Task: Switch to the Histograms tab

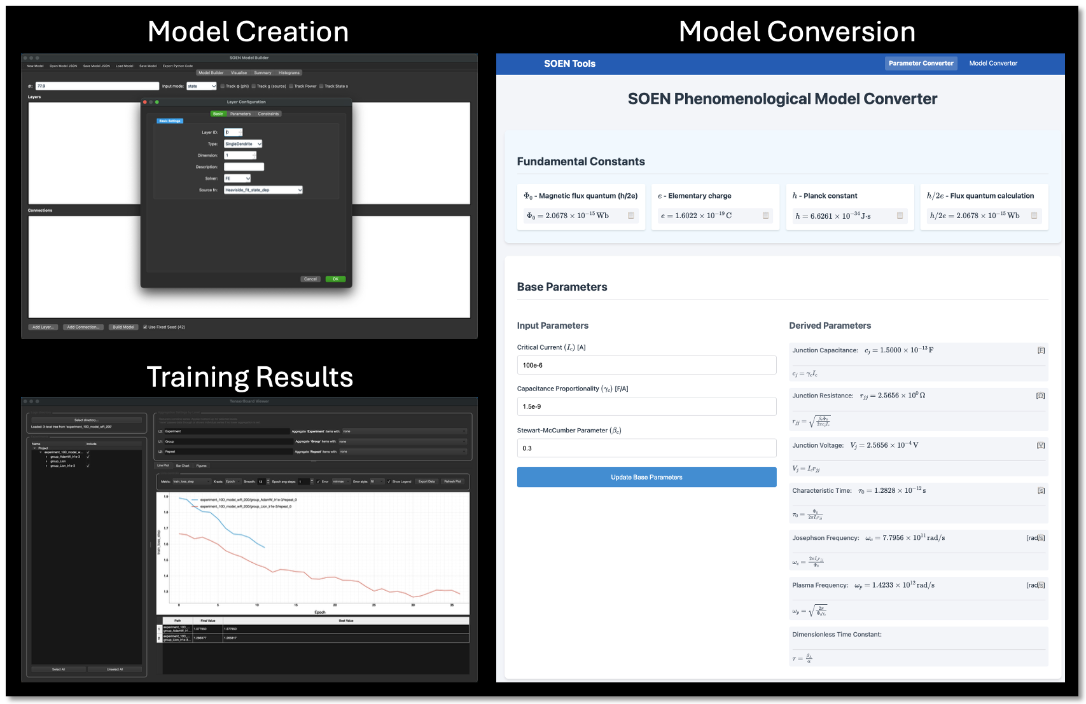Action: click(289, 72)
